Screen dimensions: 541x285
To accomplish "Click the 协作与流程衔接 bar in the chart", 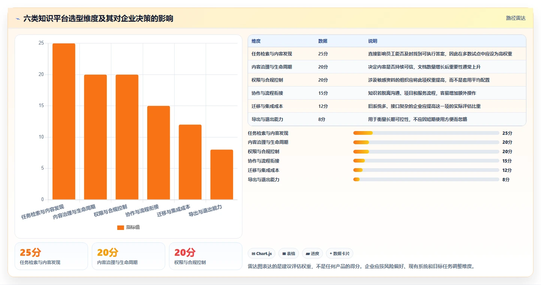I will click(x=158, y=153).
